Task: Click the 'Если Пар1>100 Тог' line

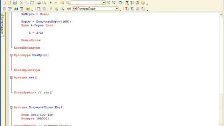Action: point(37,115)
